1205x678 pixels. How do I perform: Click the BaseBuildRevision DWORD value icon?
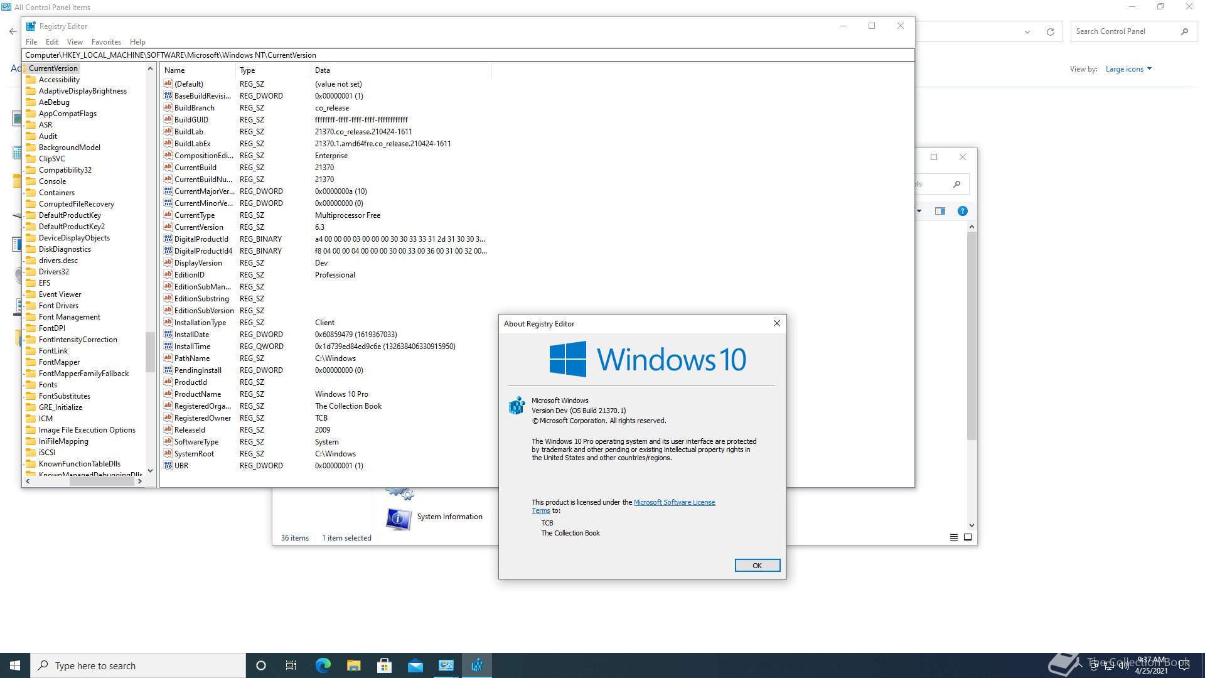pyautogui.click(x=168, y=95)
